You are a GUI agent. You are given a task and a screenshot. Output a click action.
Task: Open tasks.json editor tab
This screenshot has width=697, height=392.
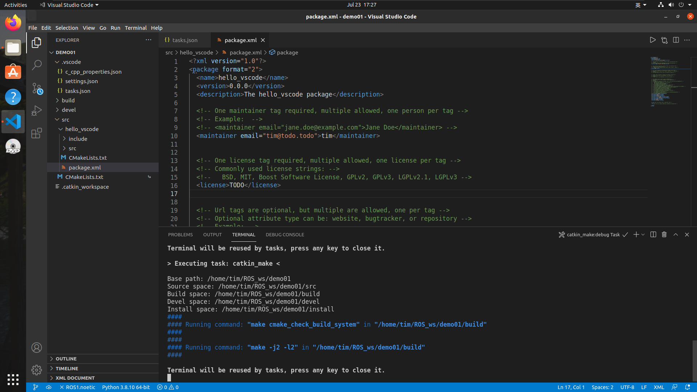(x=184, y=40)
